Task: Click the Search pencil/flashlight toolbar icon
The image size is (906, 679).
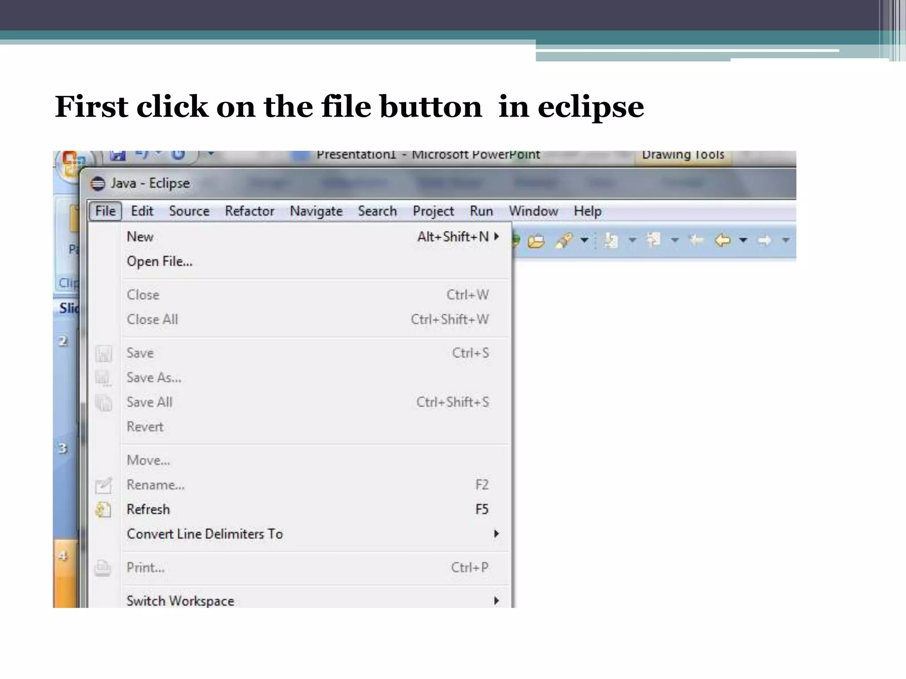Action: click(564, 241)
